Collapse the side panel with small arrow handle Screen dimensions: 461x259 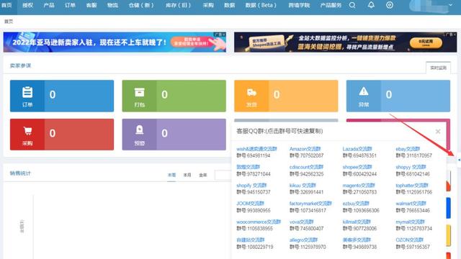pyautogui.click(x=459, y=160)
